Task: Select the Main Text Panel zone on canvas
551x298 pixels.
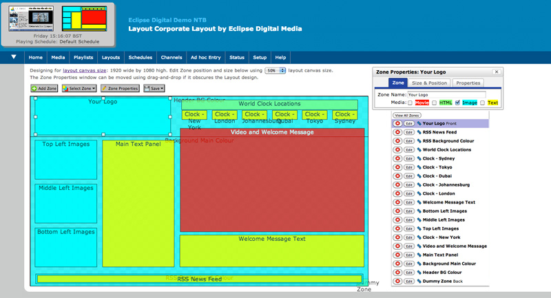Action: click(138, 204)
